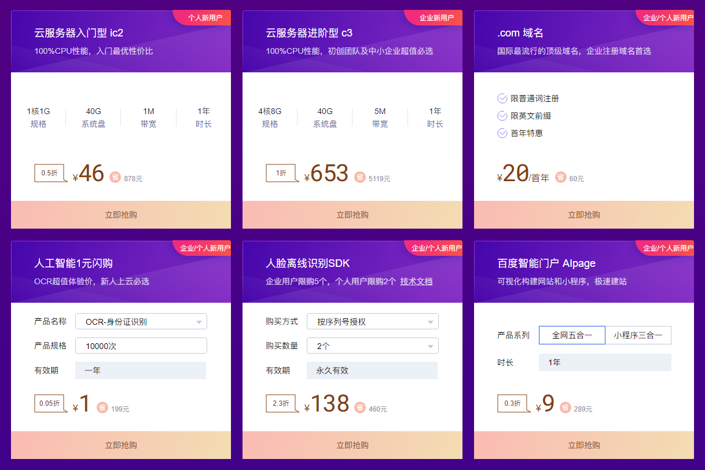The height and width of the screenshot is (470, 705).
Task: Click the text 国际最流行的顶级域名，企业注册域名首选
Action: (574, 51)
